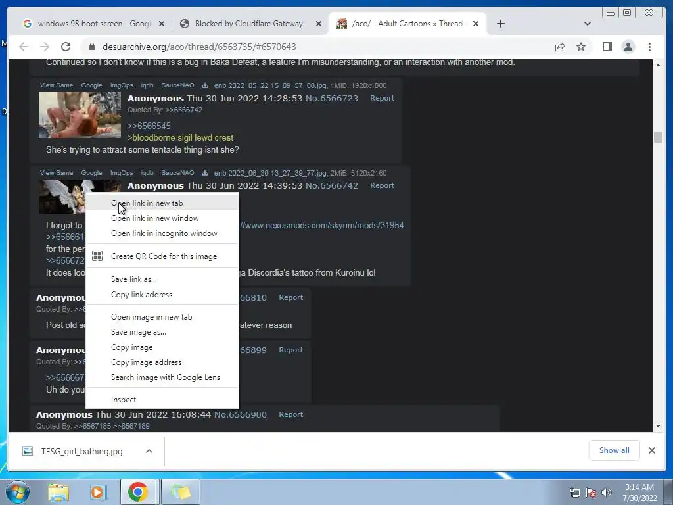Screen dimensions: 673x505
Task: Open Windows Explorer from taskbar
Action: 58,492
